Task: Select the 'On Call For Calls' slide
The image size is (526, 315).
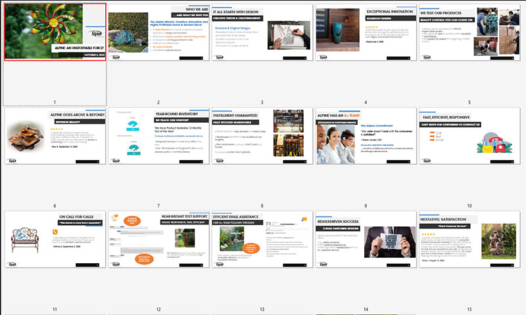Action: tap(55, 240)
